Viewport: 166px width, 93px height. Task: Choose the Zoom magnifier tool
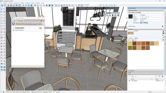pyautogui.click(x=2, y=55)
